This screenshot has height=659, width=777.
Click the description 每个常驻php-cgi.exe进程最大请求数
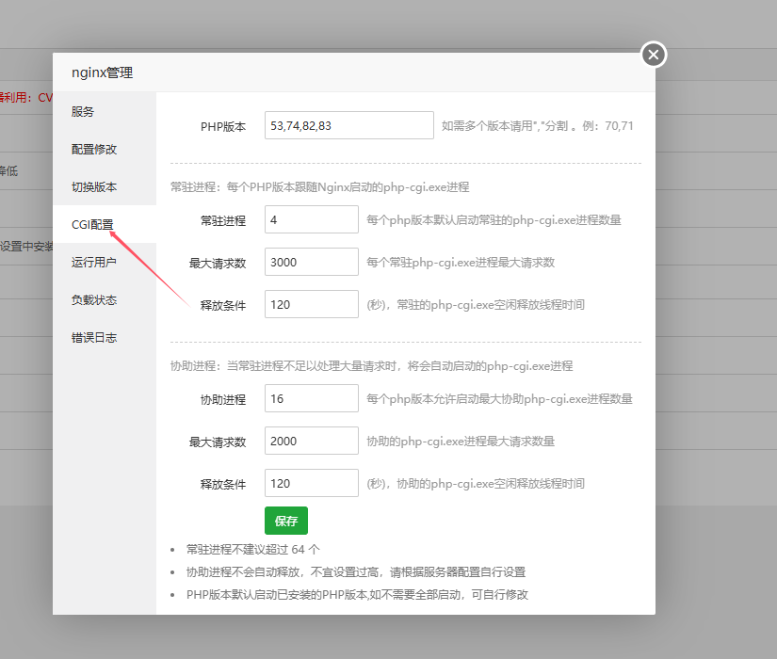pos(461,262)
